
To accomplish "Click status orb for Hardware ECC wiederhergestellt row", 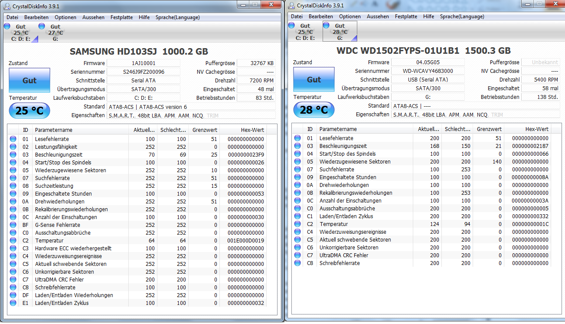I will 13,248.
